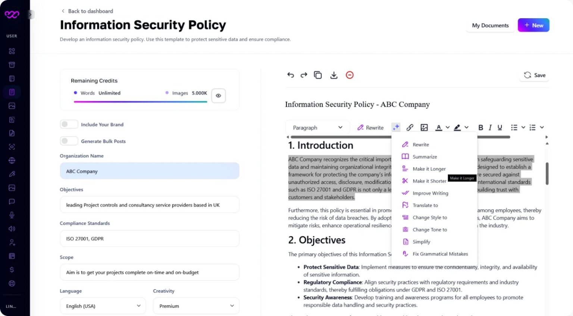This screenshot has width=573, height=316.
Task: Open the dollar sign sidebar icon
Action: [12, 270]
